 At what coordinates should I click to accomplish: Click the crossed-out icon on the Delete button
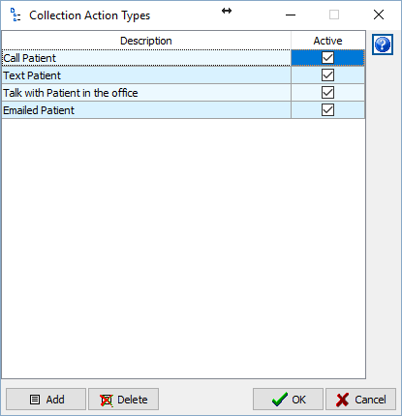point(107,400)
